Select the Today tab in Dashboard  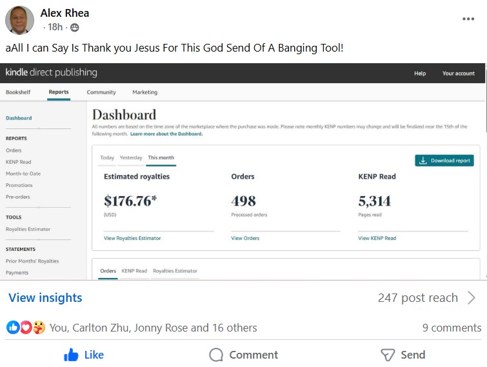(x=107, y=157)
